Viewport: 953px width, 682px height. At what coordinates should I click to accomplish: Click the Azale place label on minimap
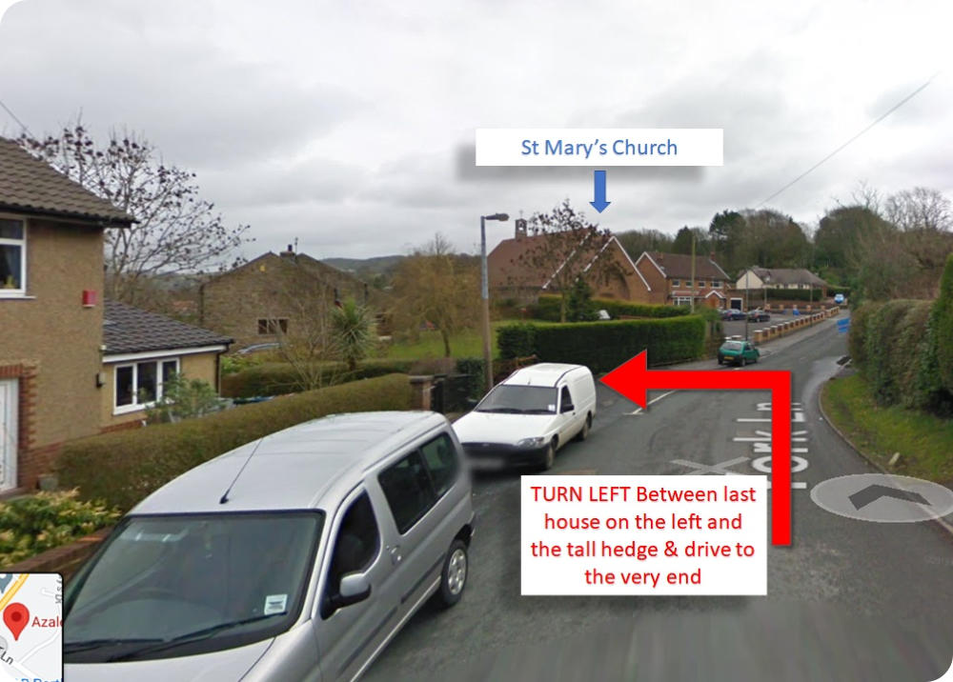[46, 622]
